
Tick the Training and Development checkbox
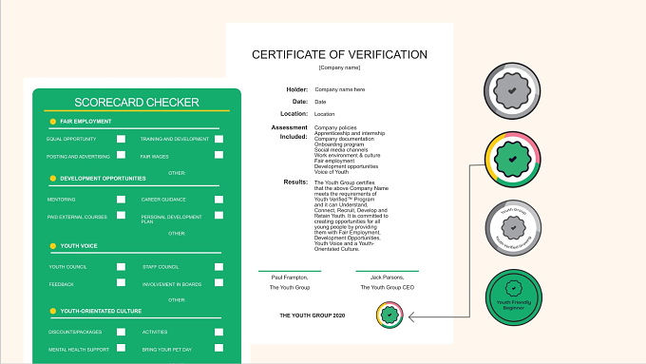tap(218, 139)
